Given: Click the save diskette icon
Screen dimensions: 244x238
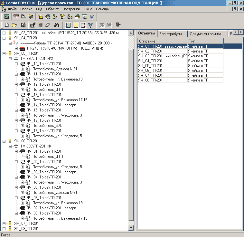Looking at the screenshot, I should tap(23, 25).
